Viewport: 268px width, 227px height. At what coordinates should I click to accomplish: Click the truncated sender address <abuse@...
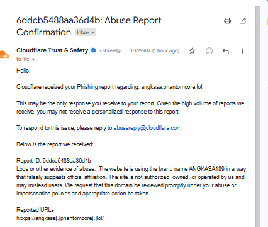[112, 50]
